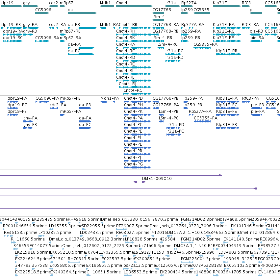Select the Mdh1 gene glyph
Image resolution: width=280 pixels, height=277 pixels.
click(107, 6)
